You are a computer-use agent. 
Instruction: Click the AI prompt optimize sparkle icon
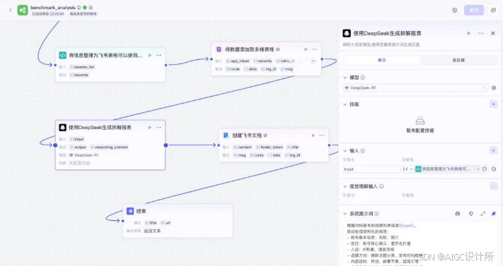[494, 214]
